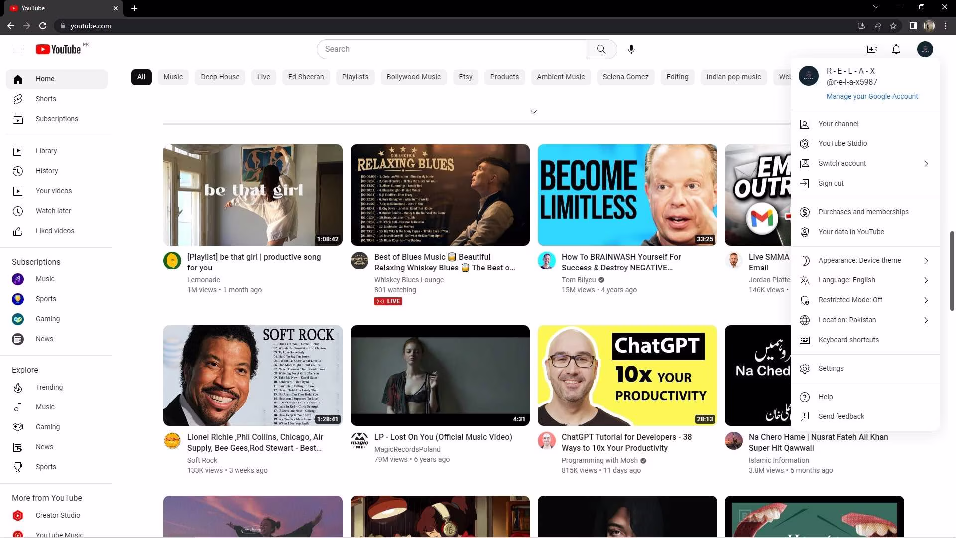Screen dimensions: 956x538
Task: Open the BECOME LIMITLESS video thumbnail
Action: point(627,195)
